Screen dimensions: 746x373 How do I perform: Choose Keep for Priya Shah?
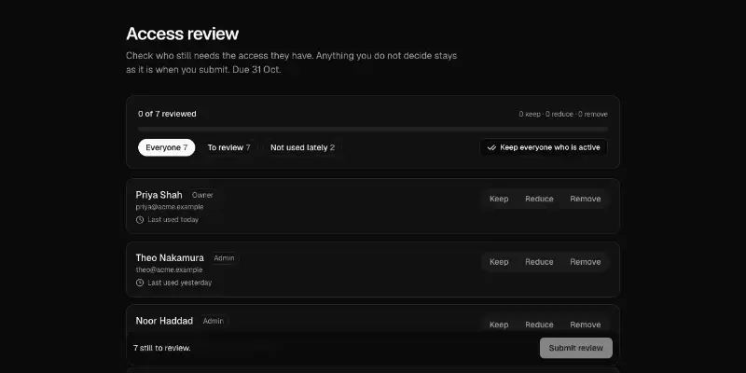[499, 199]
